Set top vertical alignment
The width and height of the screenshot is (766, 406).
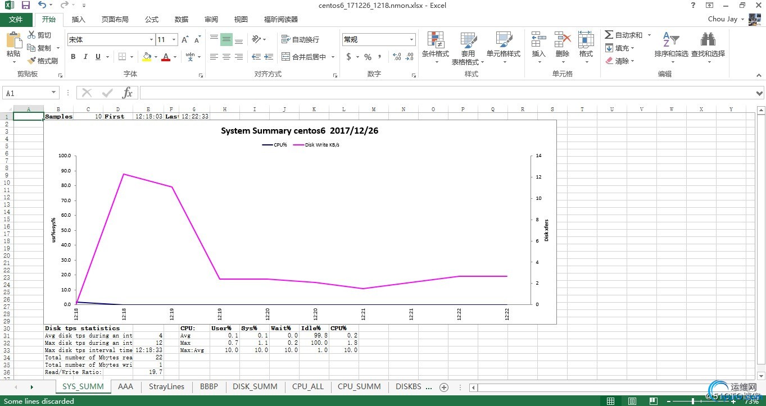(214, 39)
